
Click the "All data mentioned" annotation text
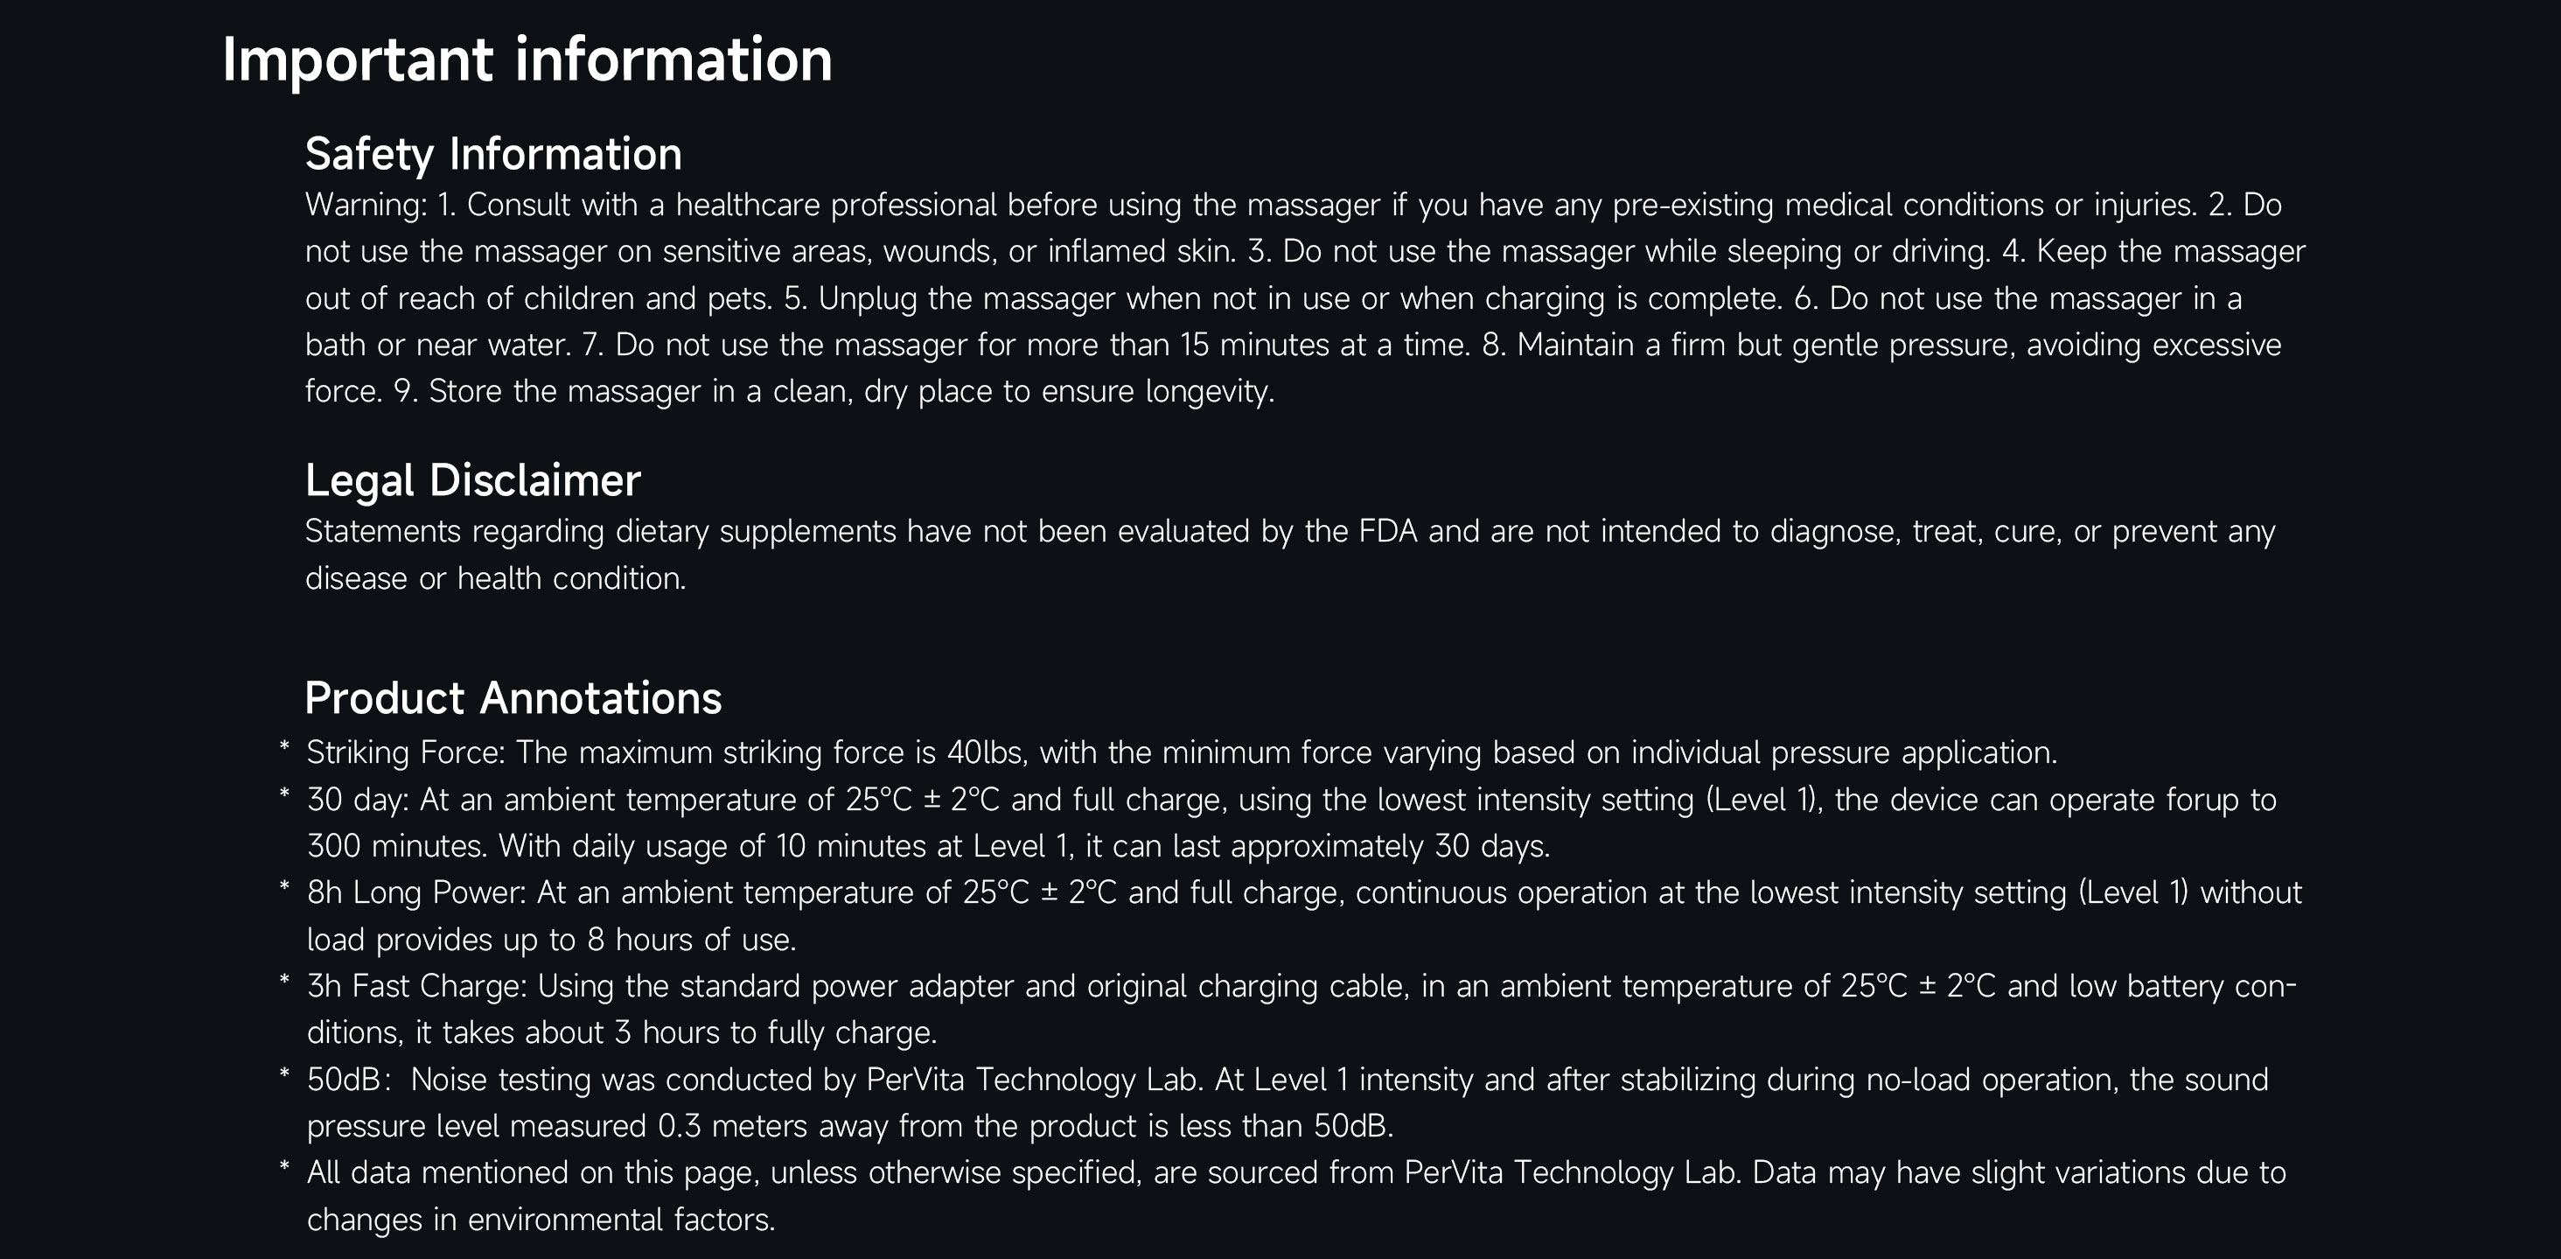1294,1195
